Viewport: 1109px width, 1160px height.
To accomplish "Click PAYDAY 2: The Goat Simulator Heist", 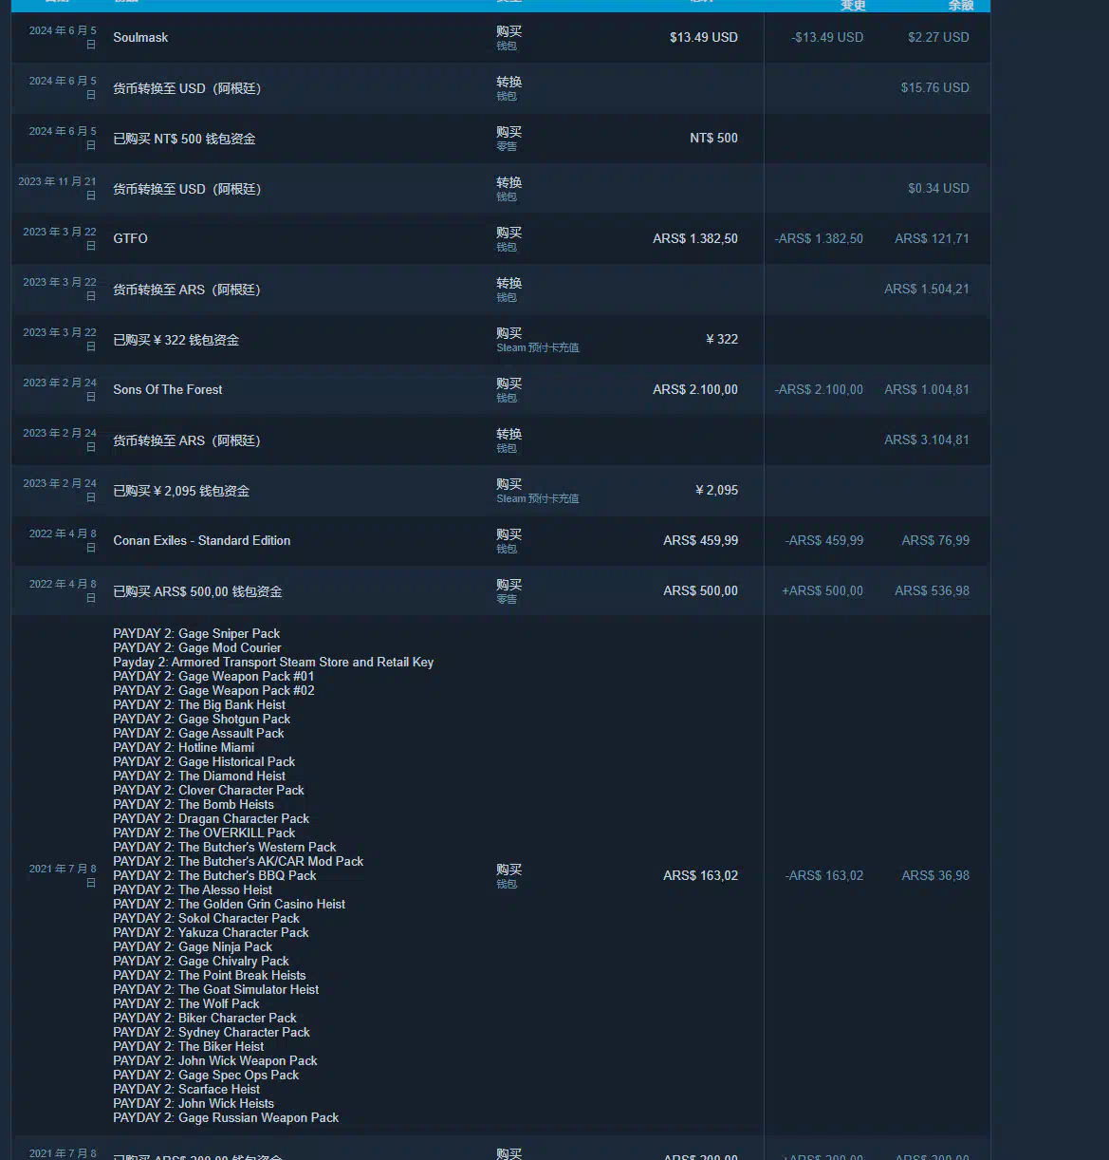I will [215, 989].
